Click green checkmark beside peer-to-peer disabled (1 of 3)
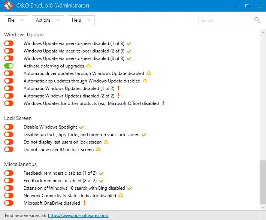 (x=129, y=44)
